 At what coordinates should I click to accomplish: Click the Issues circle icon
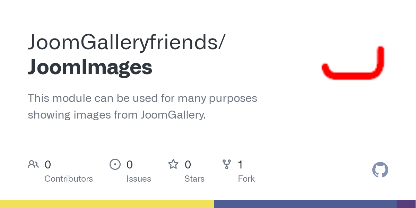click(115, 164)
